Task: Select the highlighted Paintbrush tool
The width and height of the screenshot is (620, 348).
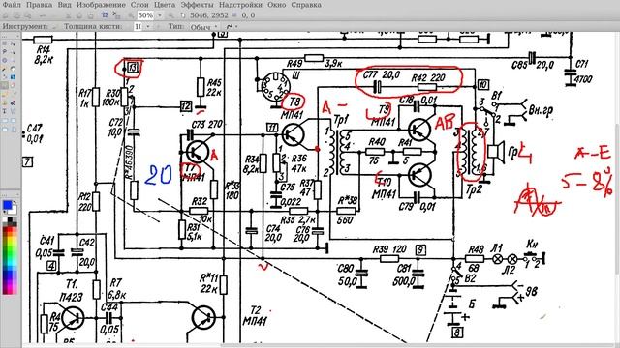Action: tap(4, 85)
